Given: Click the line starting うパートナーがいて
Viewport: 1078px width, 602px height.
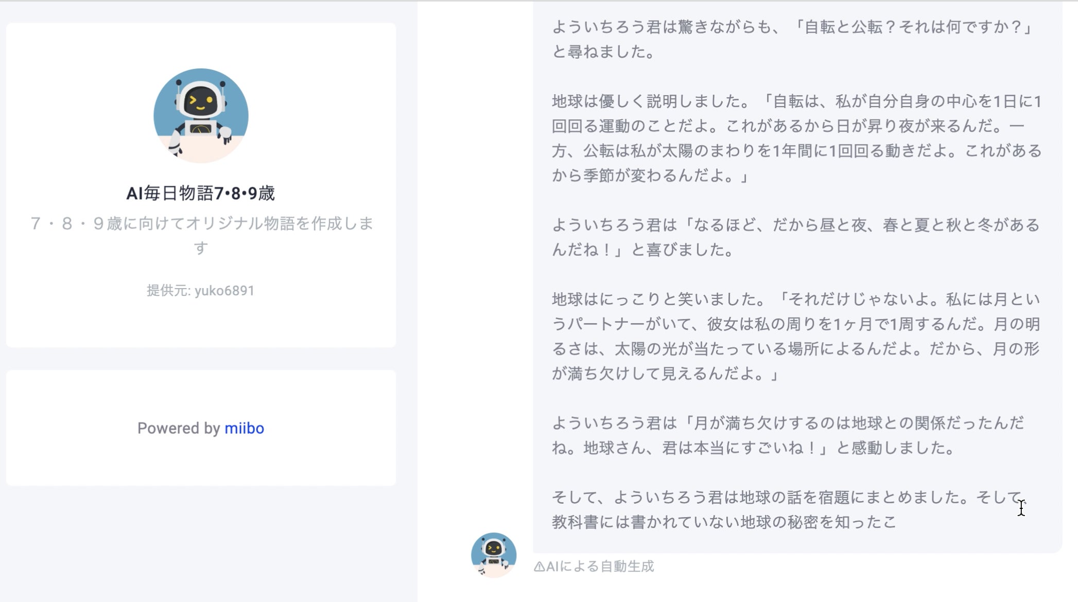Looking at the screenshot, I should pyautogui.click(x=796, y=324).
